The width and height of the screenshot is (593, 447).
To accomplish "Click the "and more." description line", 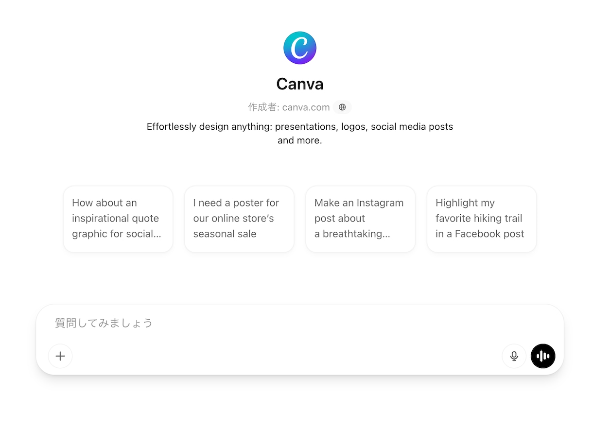I will 300,141.
